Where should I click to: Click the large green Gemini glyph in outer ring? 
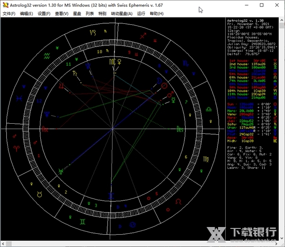point(83,222)
